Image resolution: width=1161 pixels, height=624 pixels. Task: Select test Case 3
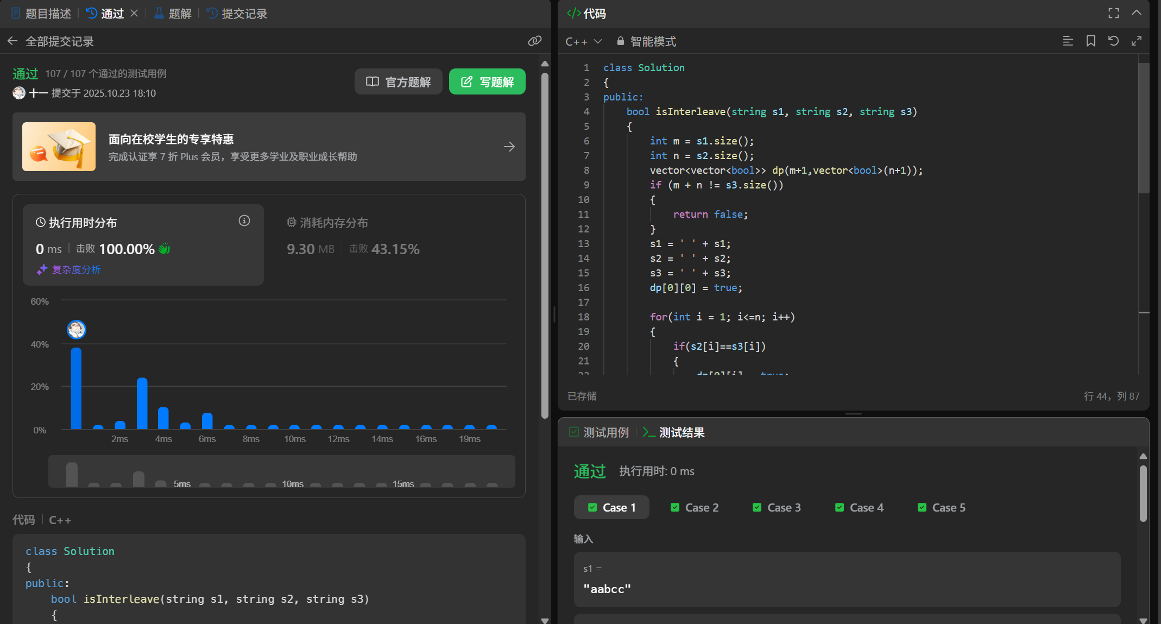(777, 507)
